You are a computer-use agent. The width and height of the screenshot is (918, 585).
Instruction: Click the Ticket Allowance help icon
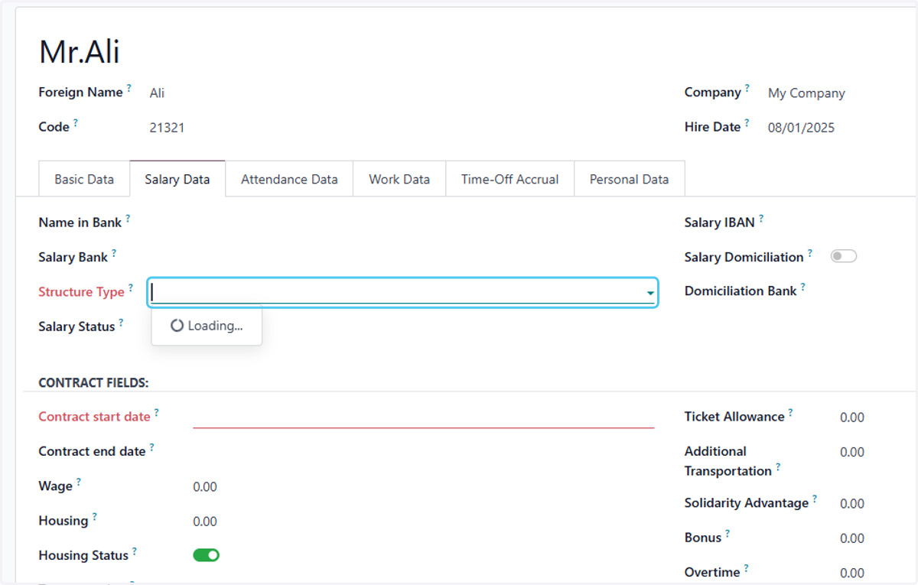[790, 413]
